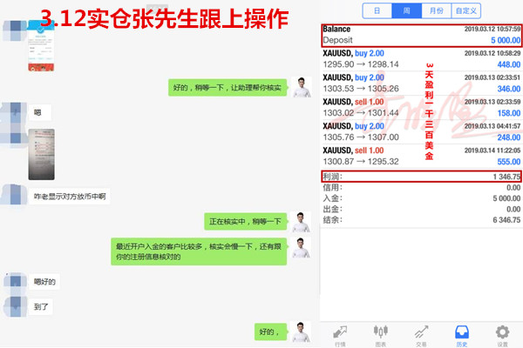Open XAUUSD buy trade with profit 448.00

[x=422, y=59]
